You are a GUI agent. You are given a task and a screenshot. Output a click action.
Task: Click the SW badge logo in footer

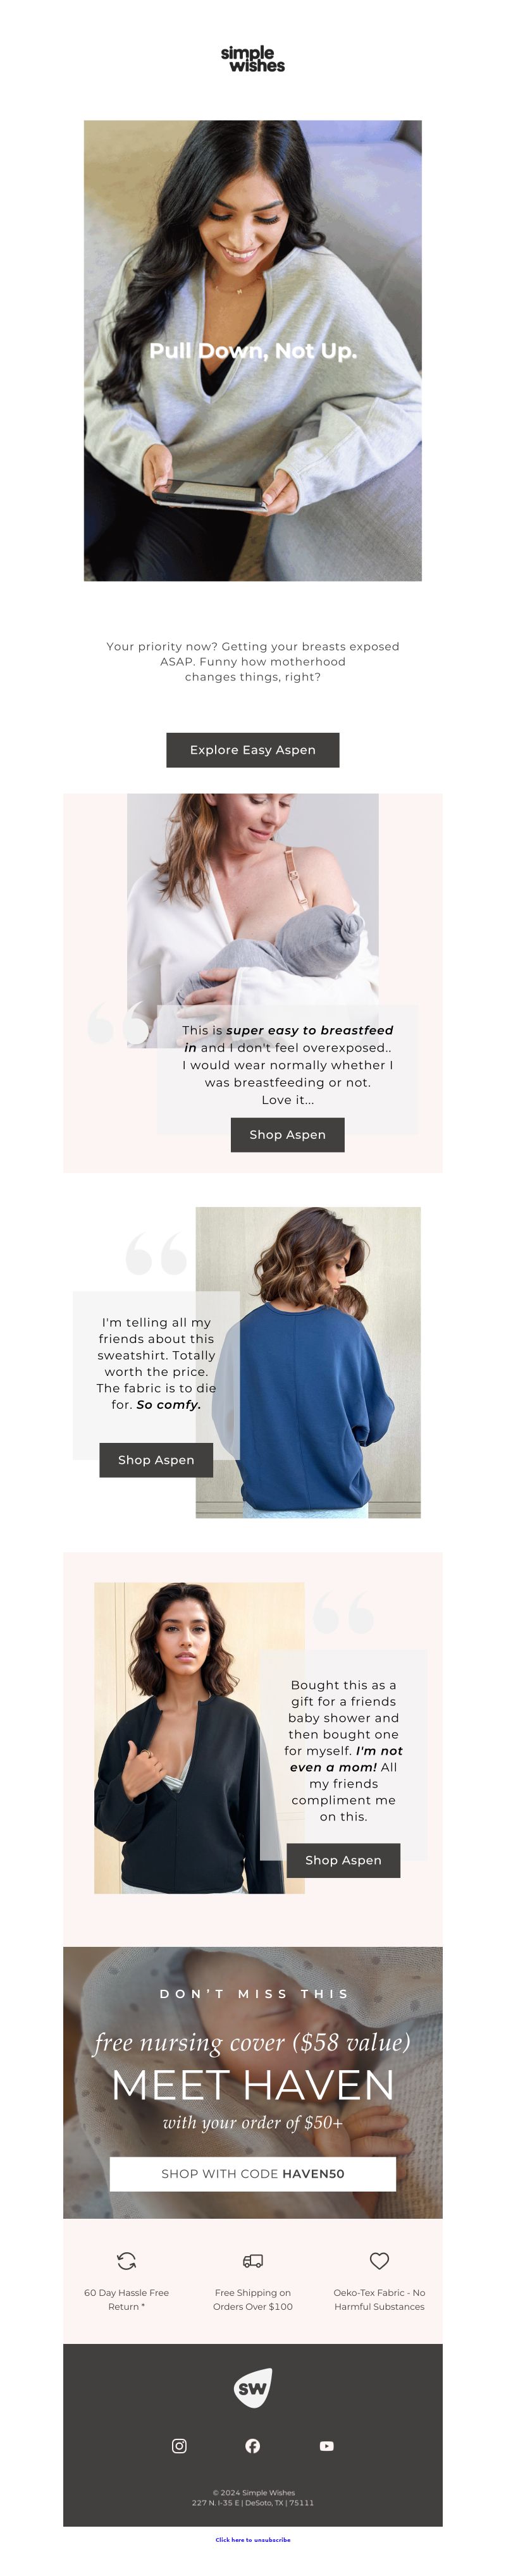(x=253, y=2388)
